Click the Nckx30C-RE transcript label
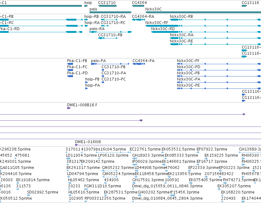The image size is (261, 203). click(x=181, y=41)
